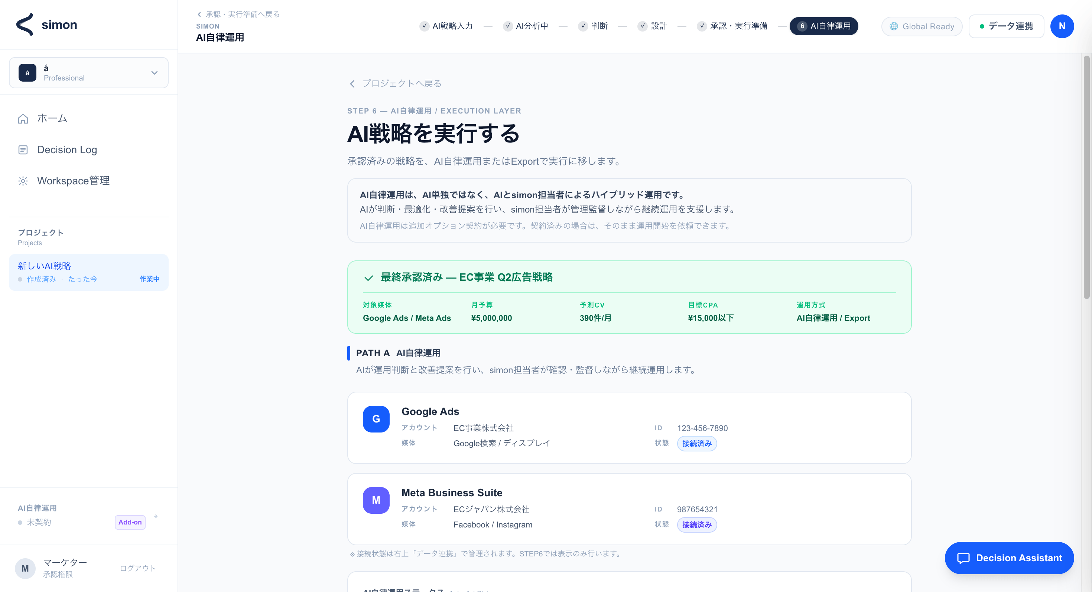Click the 作業中 status label
Image resolution: width=1092 pixels, height=592 pixels.
(150, 279)
